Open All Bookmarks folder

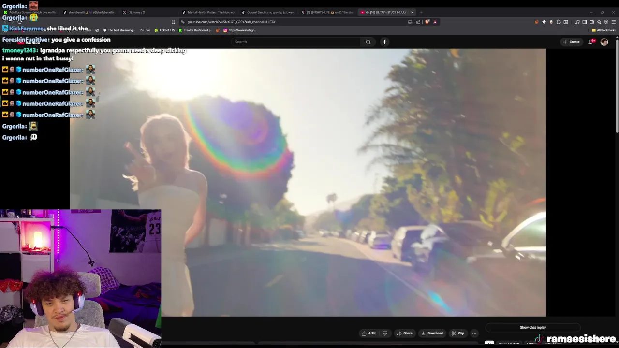coord(604,30)
